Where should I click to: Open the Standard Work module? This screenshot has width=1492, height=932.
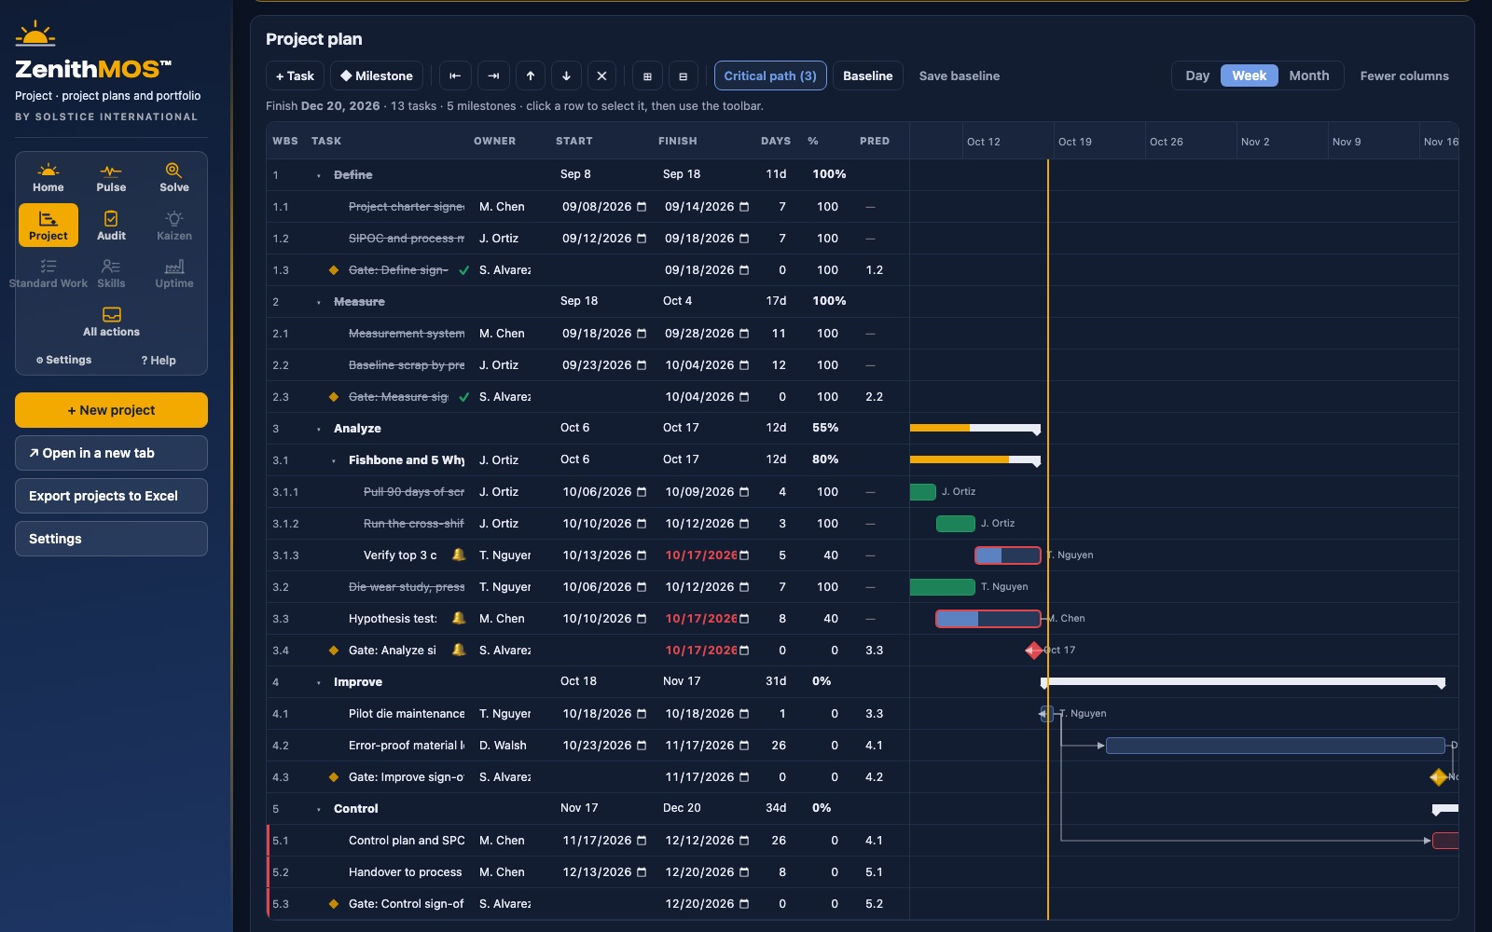tap(48, 274)
